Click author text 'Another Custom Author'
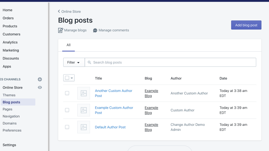The image size is (269, 151). tap(189, 93)
